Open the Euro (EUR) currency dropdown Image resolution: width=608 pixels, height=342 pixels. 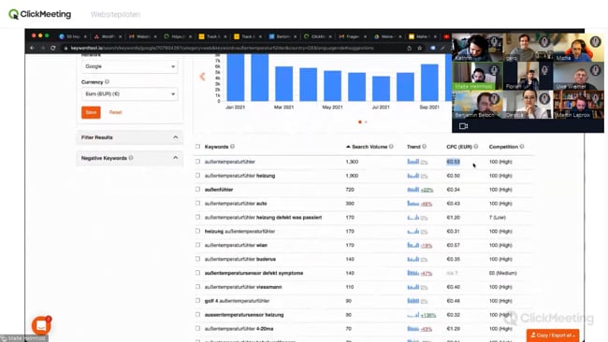(x=129, y=94)
